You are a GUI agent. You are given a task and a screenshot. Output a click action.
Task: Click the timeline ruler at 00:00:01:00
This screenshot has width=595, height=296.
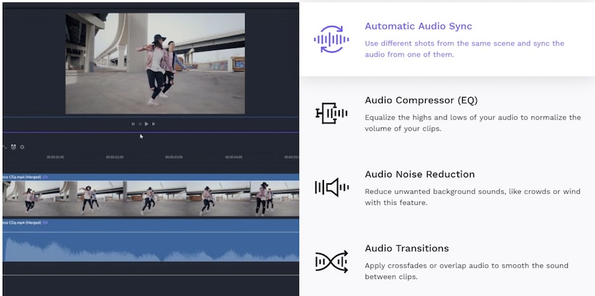[55, 157]
